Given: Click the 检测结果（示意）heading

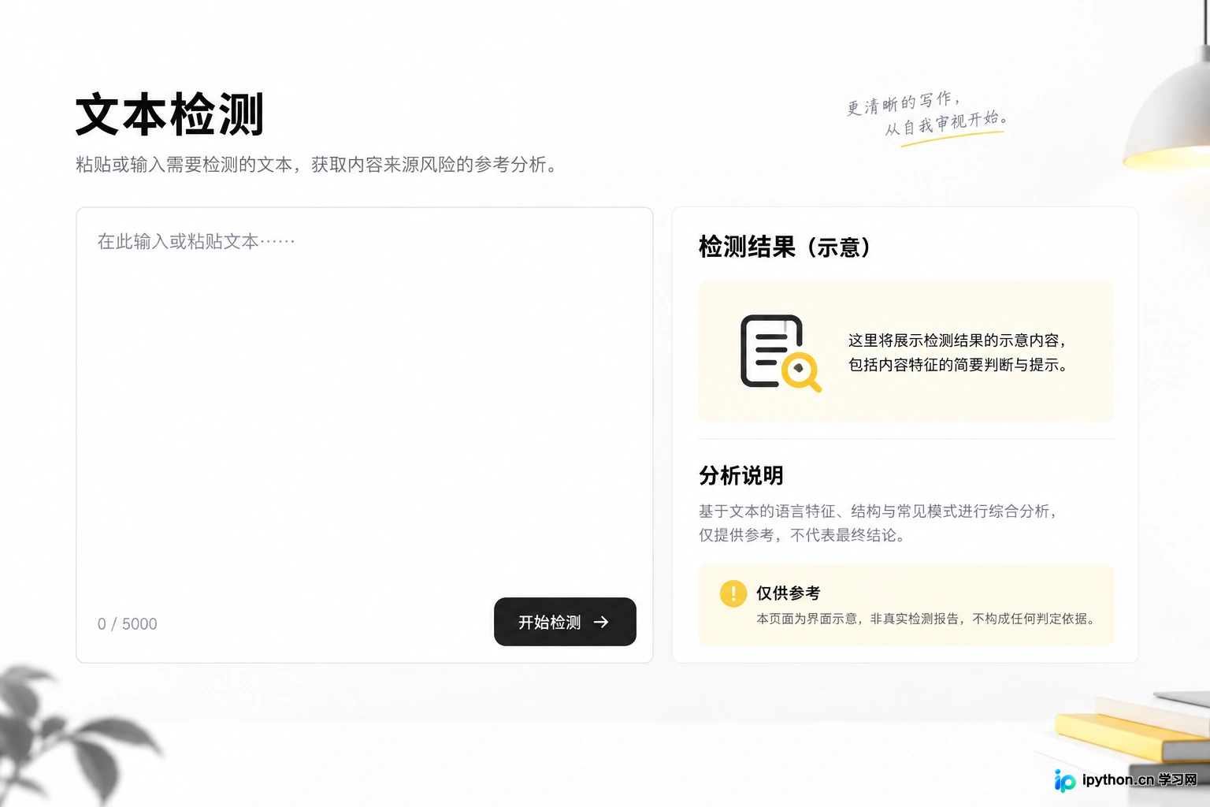Looking at the screenshot, I should pyautogui.click(x=785, y=247).
